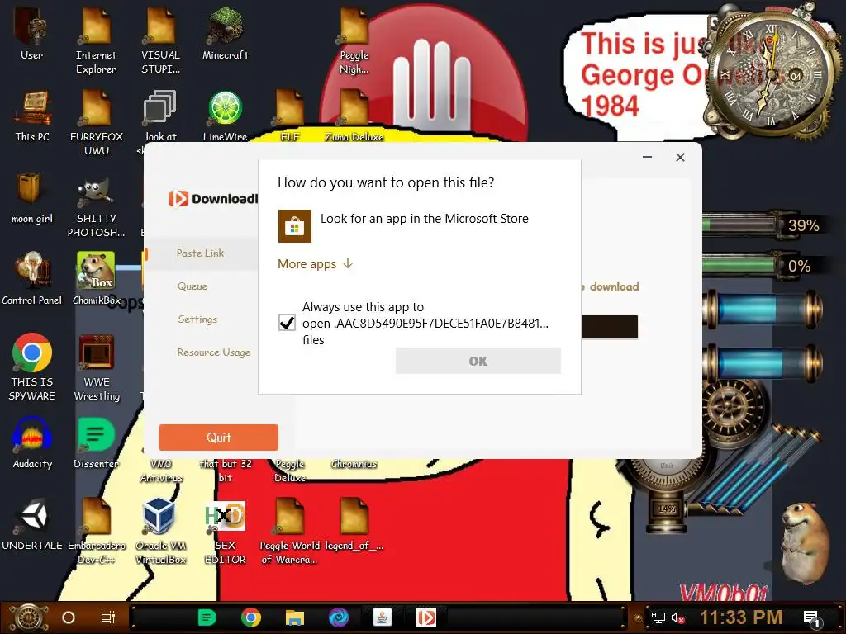Launch the LimeWire desktop icon
The width and height of the screenshot is (846, 634).
(x=225, y=116)
